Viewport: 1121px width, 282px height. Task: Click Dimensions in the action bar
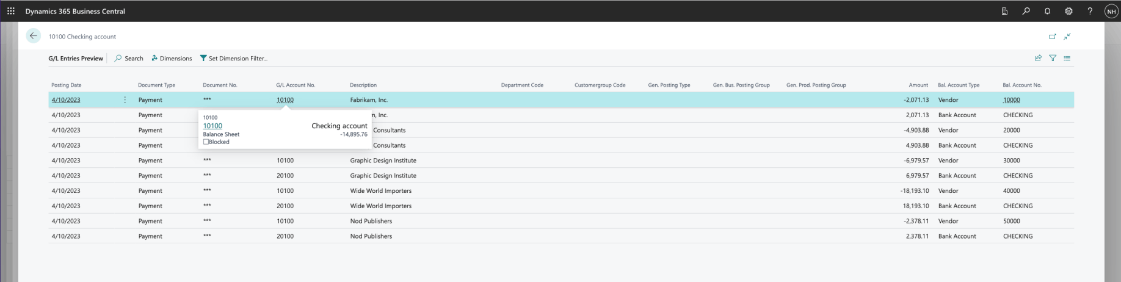(x=172, y=59)
